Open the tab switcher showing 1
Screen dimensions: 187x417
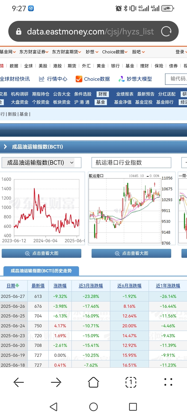[131, 382]
